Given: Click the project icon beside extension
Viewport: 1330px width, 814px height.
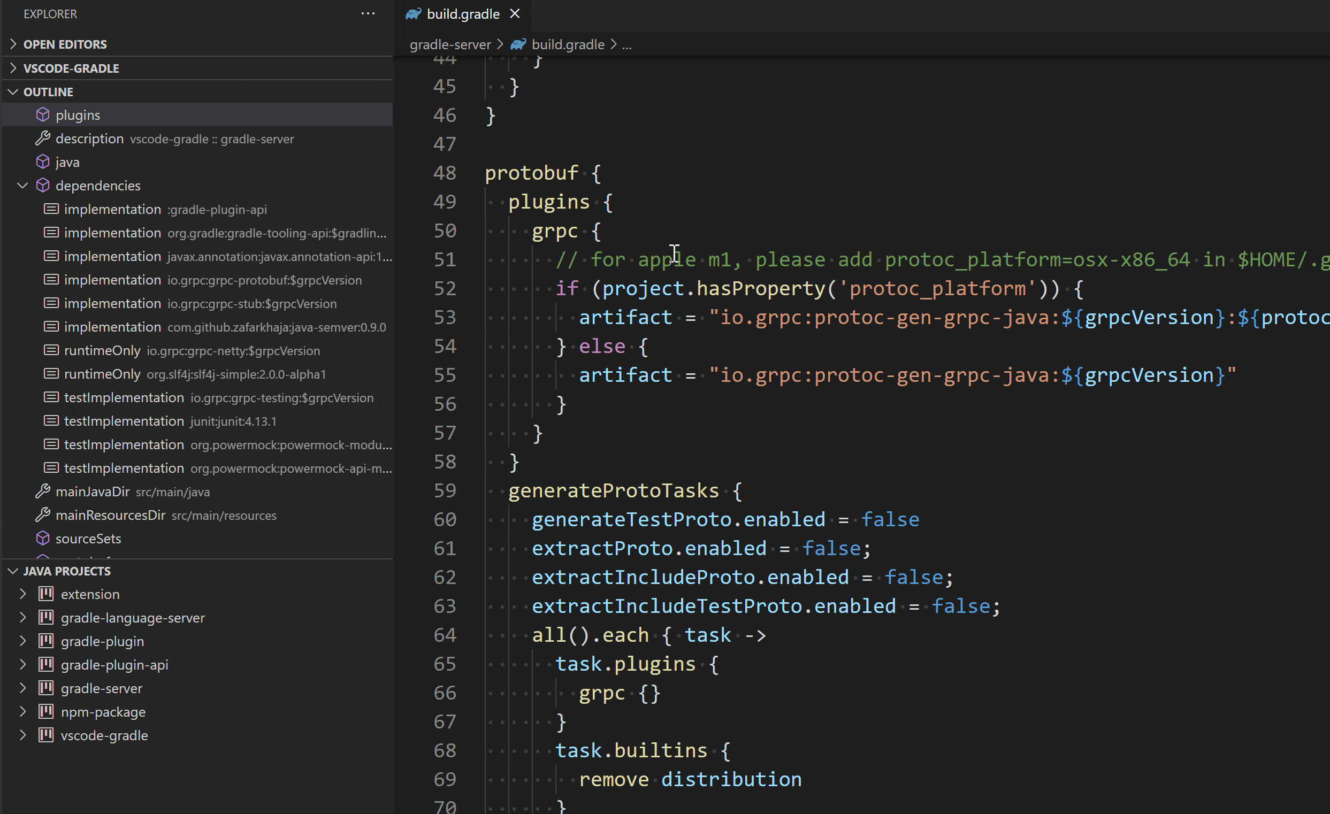Looking at the screenshot, I should pyautogui.click(x=46, y=594).
